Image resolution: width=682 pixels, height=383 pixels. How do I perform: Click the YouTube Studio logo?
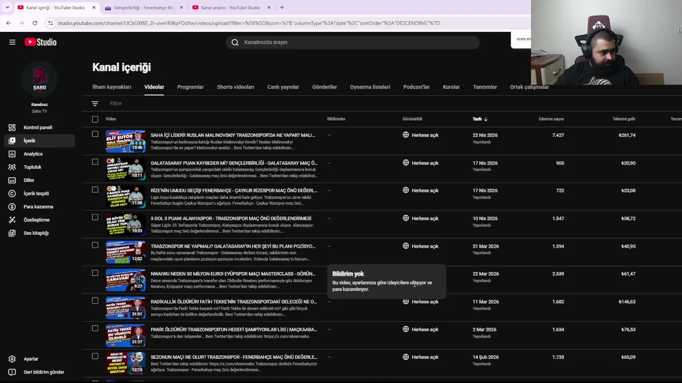[40, 42]
